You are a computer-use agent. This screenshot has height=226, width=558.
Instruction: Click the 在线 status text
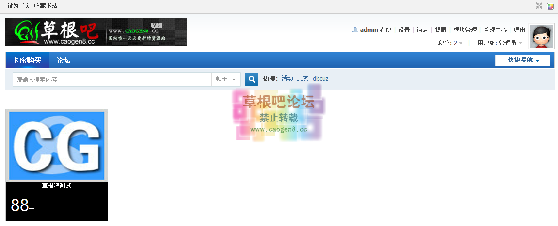tap(385, 30)
